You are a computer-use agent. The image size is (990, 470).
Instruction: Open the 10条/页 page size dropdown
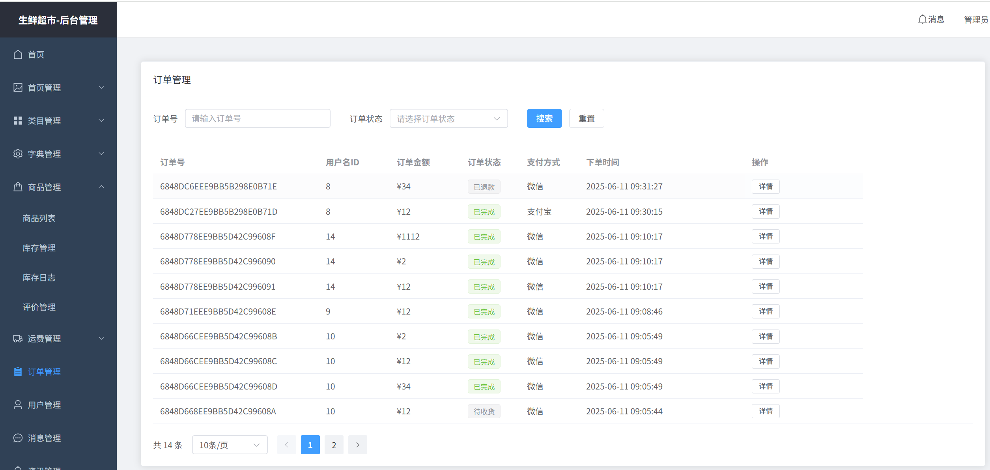click(230, 445)
